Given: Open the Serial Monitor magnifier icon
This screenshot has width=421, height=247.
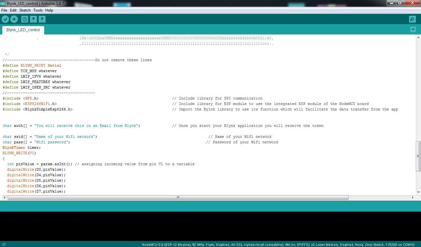Looking at the screenshot, I should pyautogui.click(x=412, y=19).
